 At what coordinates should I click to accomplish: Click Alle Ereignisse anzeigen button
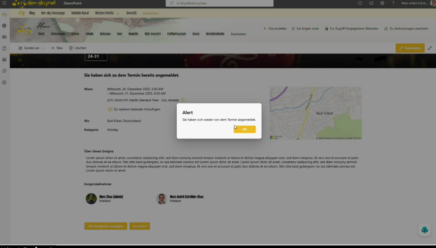click(106, 226)
